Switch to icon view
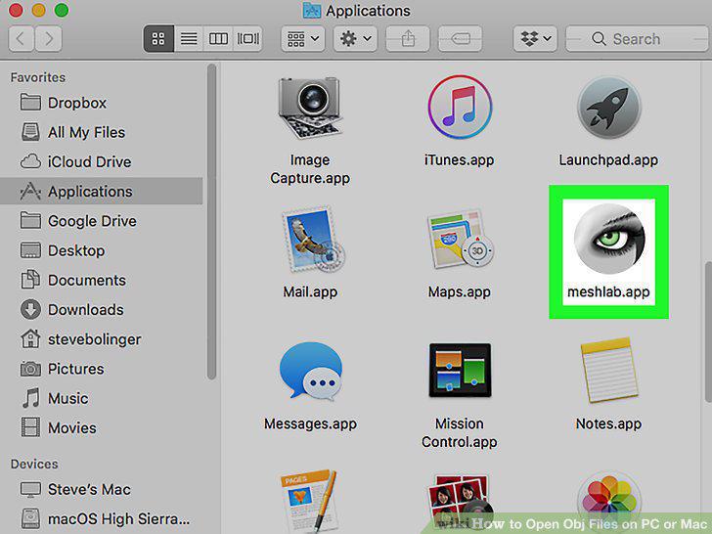712x534 pixels. pos(158,38)
